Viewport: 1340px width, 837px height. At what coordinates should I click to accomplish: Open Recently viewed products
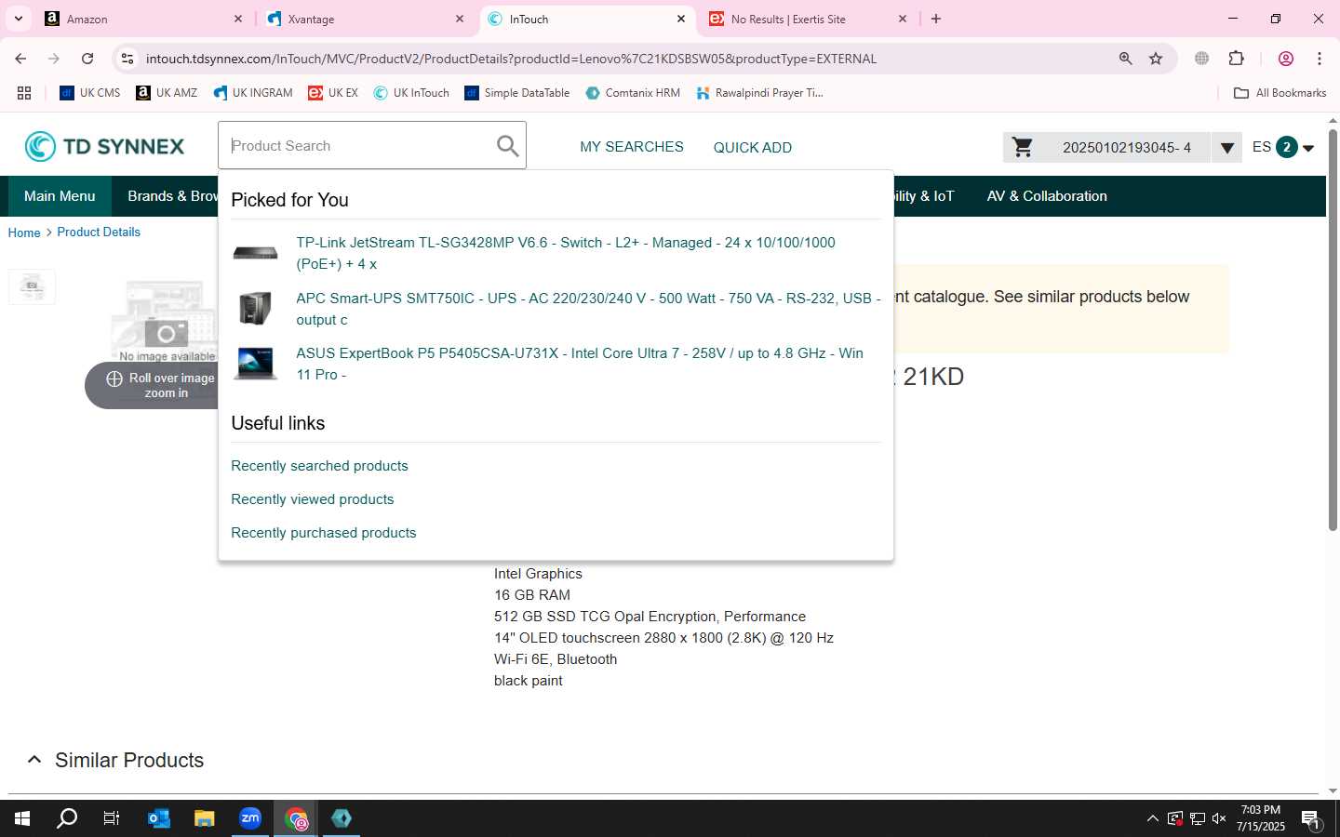(x=313, y=499)
